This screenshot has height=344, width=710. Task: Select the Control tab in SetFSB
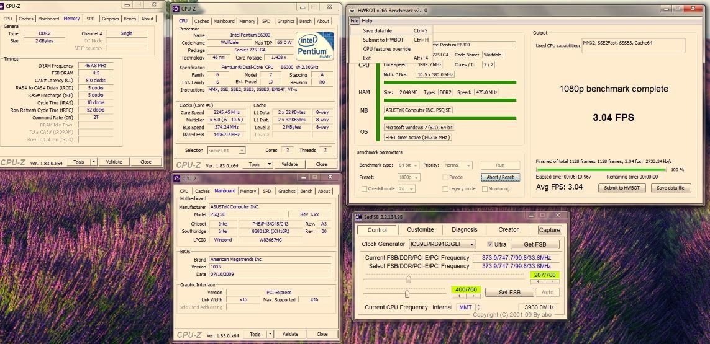(377, 230)
